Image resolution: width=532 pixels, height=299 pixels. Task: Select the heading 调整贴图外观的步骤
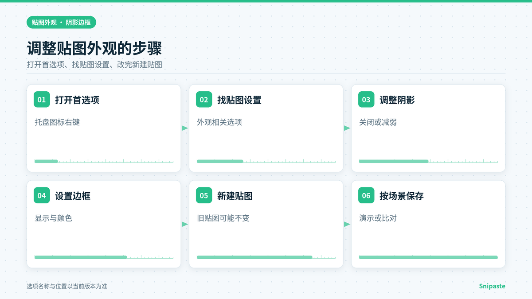94,48
